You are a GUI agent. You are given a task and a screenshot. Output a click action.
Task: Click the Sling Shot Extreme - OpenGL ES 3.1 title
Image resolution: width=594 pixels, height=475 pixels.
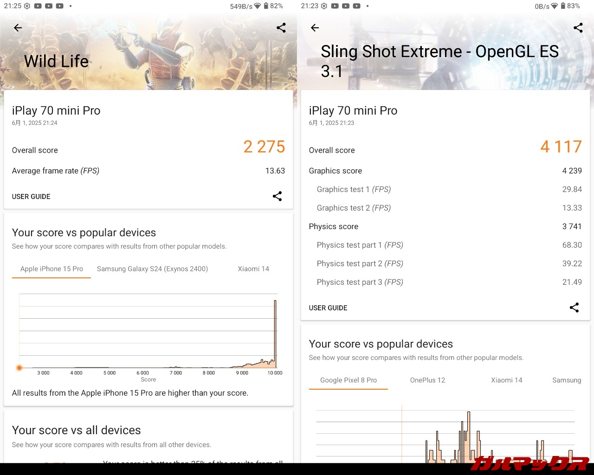[x=439, y=61]
